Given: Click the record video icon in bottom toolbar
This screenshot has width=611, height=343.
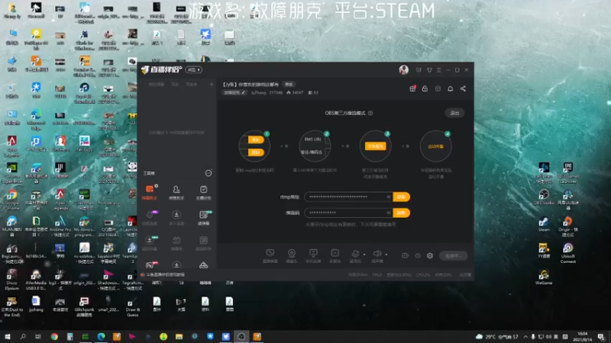Looking at the screenshot, I should [x=406, y=255].
